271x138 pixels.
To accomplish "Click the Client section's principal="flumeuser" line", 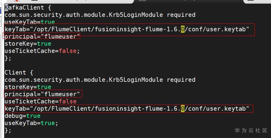I will pyautogui.click(x=42, y=94).
